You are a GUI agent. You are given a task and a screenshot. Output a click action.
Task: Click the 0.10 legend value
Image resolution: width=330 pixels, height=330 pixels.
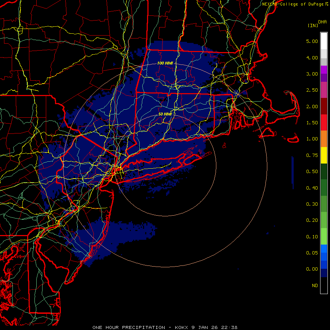(312, 237)
